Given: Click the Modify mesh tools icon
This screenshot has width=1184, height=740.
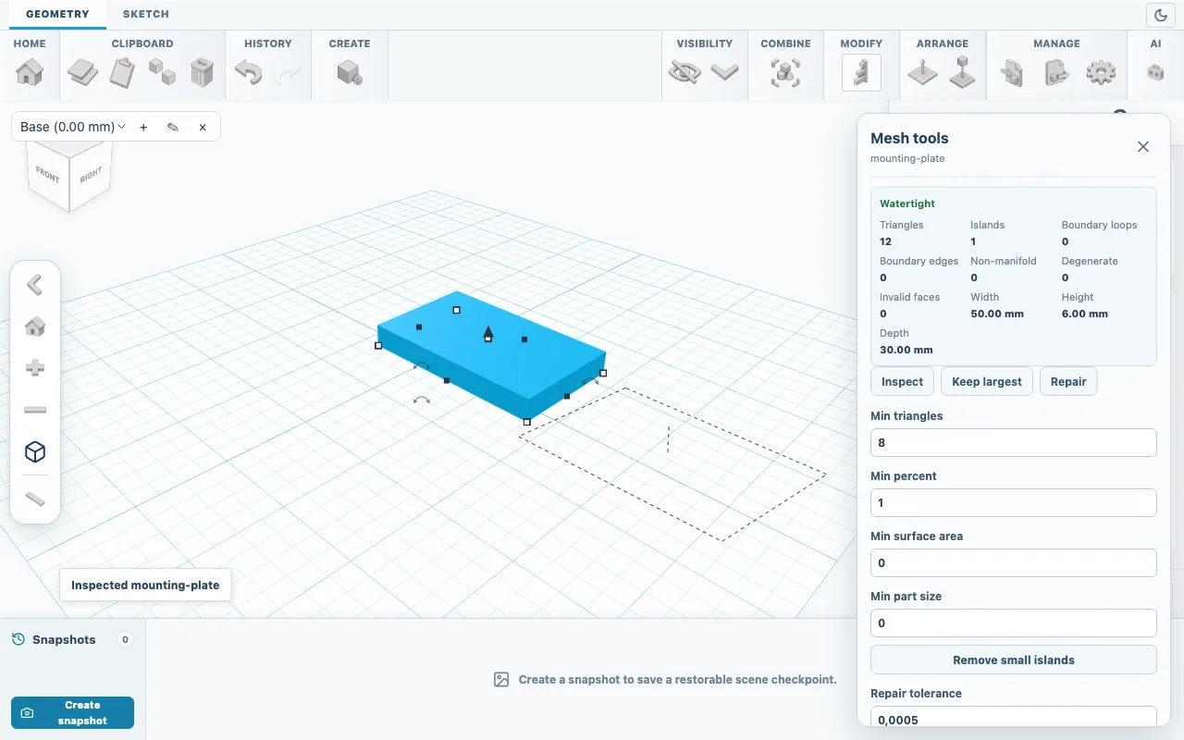Looking at the screenshot, I should [861, 72].
